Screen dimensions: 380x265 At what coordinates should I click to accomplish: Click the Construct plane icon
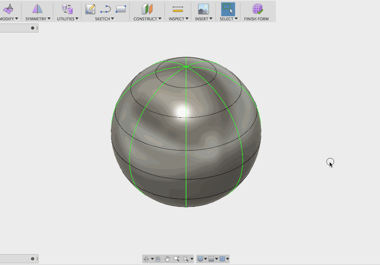[x=147, y=9]
